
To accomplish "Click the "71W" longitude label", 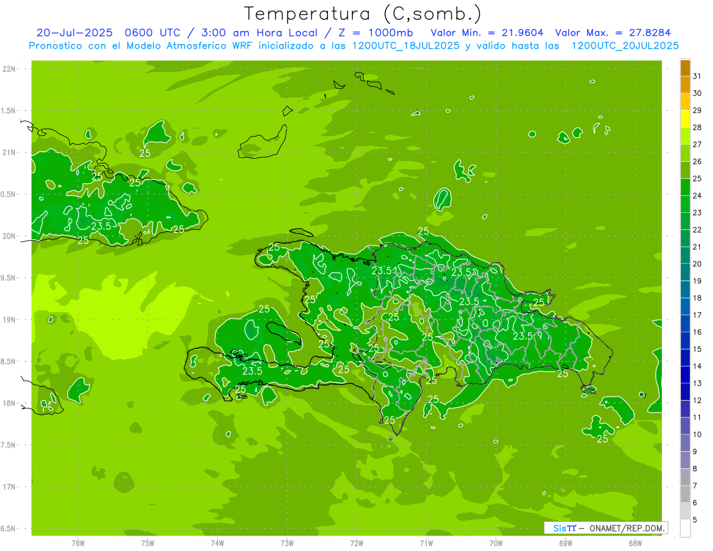I will 426,543.
